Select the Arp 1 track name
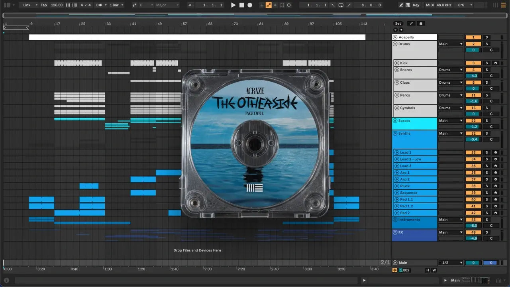The width and height of the screenshot is (510, 287). tap(405, 173)
